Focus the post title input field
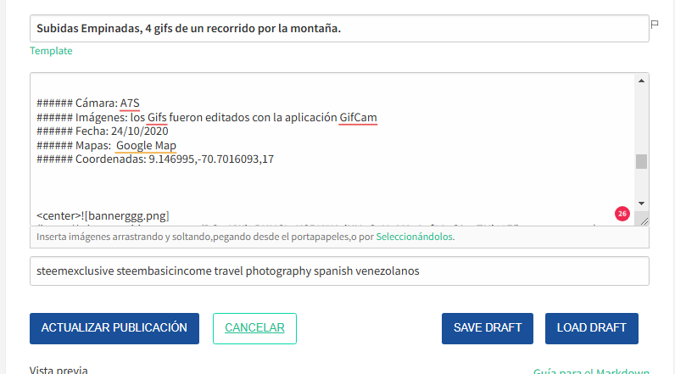Viewport: 675px width, 374px height. pyautogui.click(x=339, y=28)
